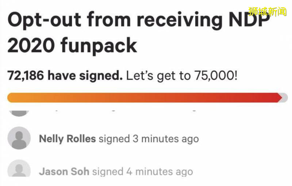292x186 pixels.
Task: Select the "72,186" signature count number
Action: (x=26, y=76)
